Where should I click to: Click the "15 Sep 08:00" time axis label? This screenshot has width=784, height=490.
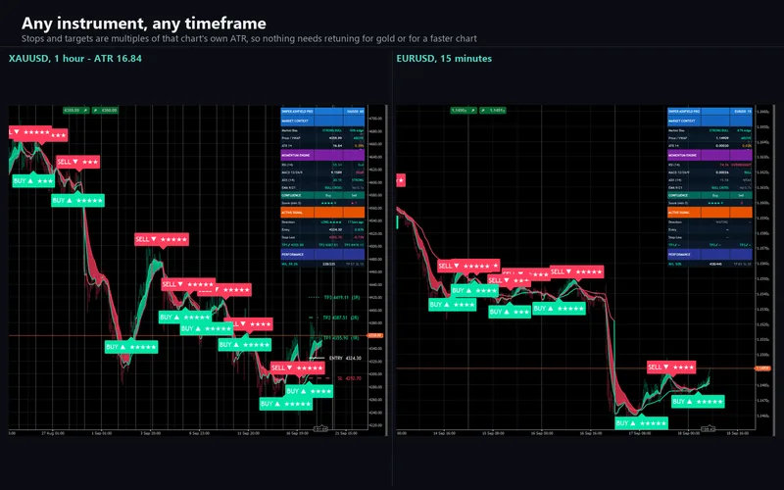click(493, 433)
